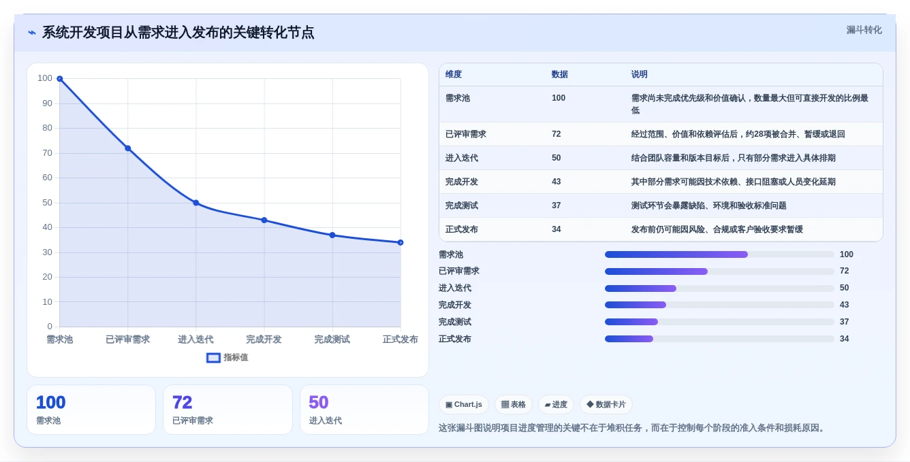The height and width of the screenshot is (462, 910).
Task: Select the 50 进入迭代 stat card
Action: click(364, 410)
